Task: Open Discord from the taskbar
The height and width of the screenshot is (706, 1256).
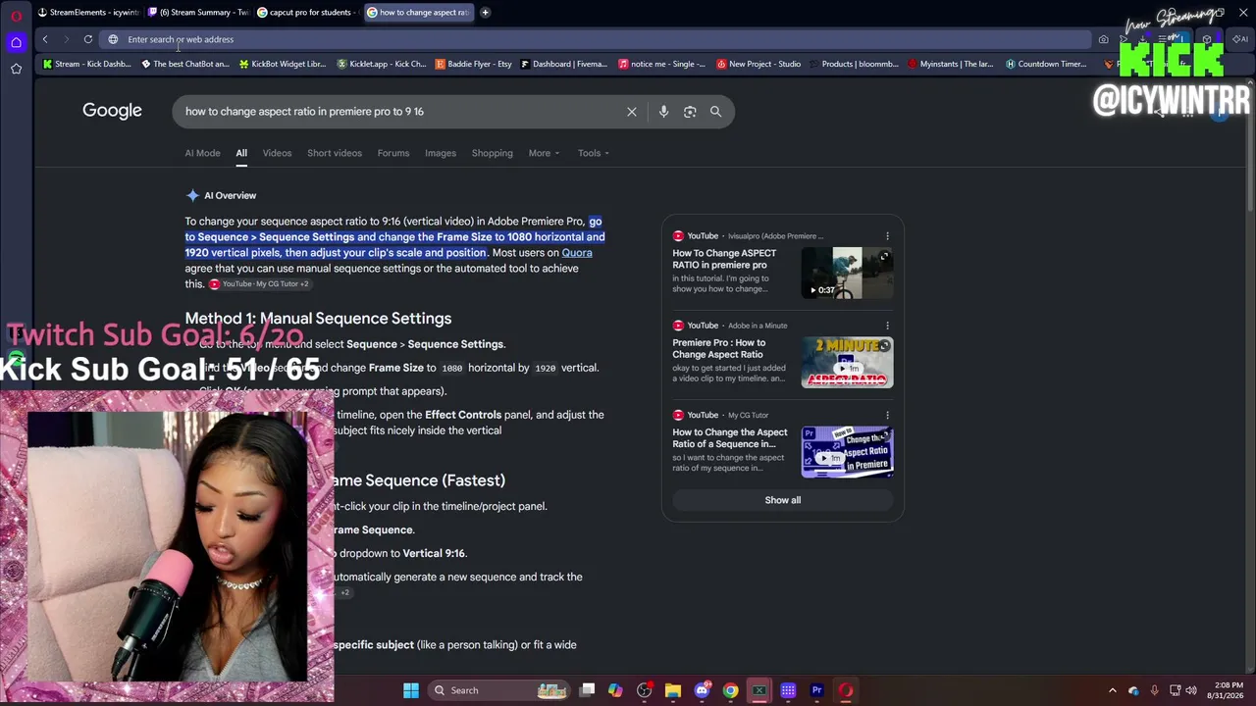Action: (x=702, y=690)
